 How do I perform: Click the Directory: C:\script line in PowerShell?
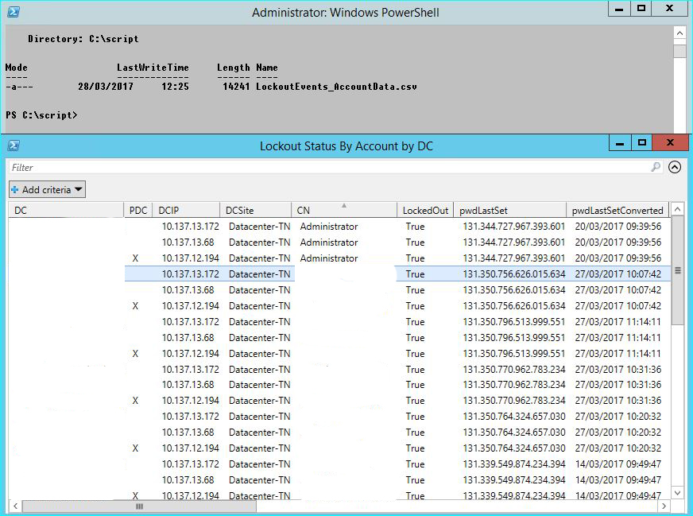coord(83,39)
